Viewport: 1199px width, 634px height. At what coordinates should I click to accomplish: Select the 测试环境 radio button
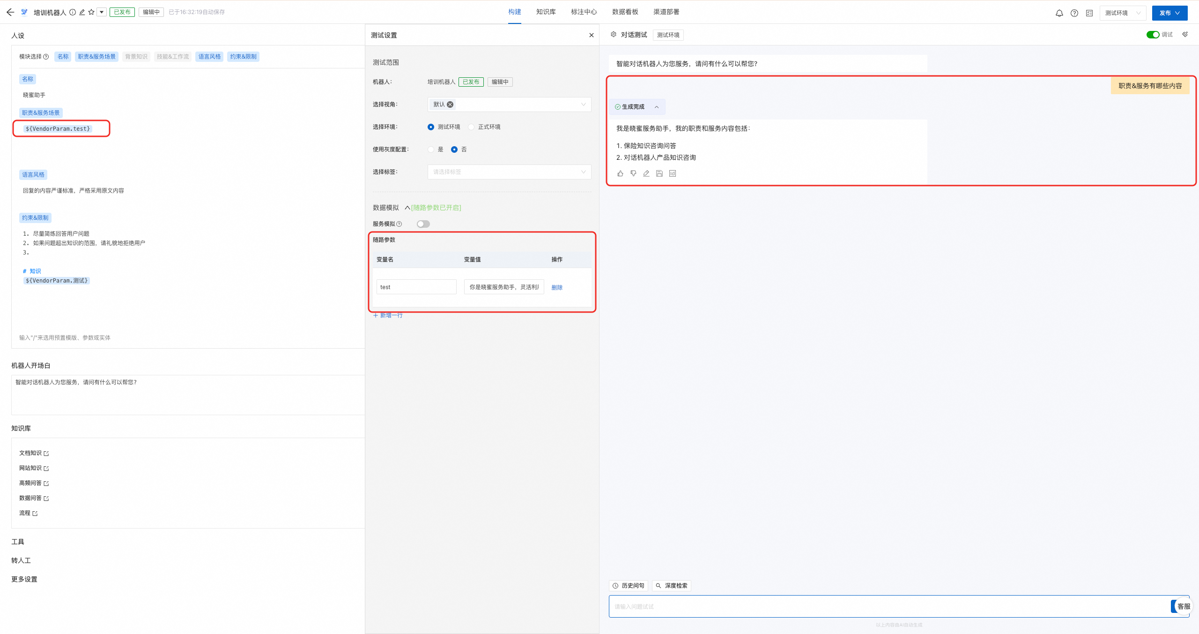point(431,127)
